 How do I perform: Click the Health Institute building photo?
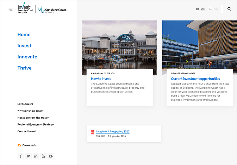click(200, 45)
